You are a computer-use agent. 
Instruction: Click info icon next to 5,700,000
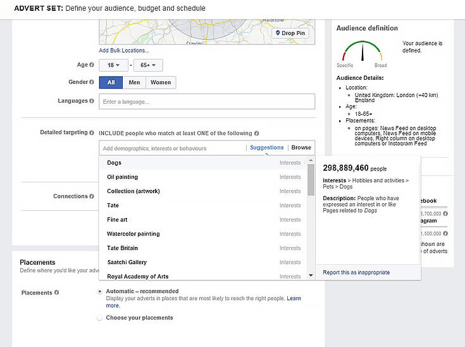click(445, 213)
